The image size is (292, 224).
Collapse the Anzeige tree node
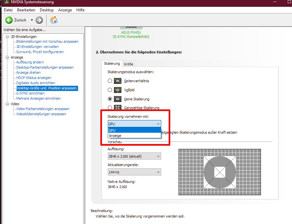click(x=7, y=57)
